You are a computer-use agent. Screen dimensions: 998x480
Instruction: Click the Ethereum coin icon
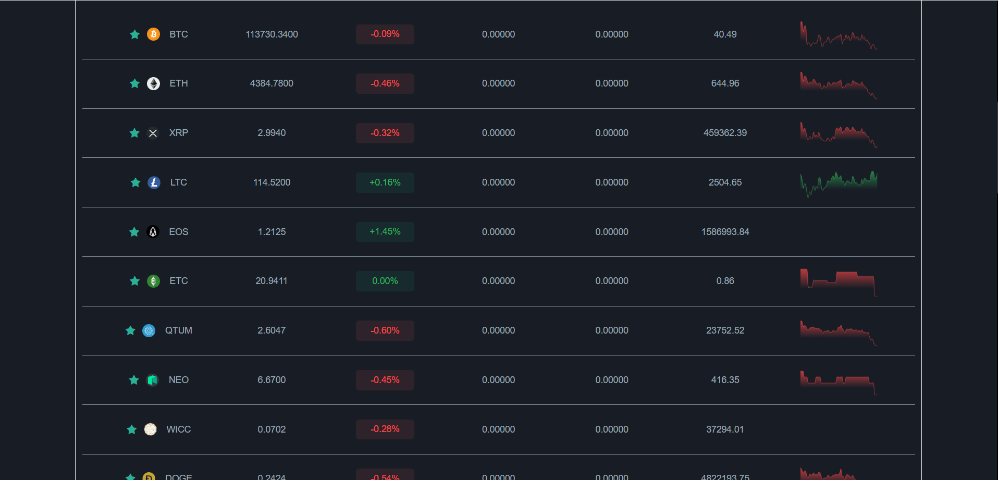153,83
